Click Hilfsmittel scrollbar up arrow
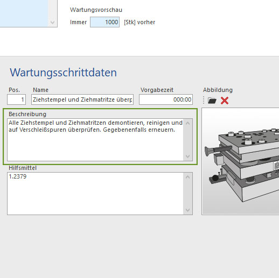The width and height of the screenshot is (279, 278). click(188, 177)
